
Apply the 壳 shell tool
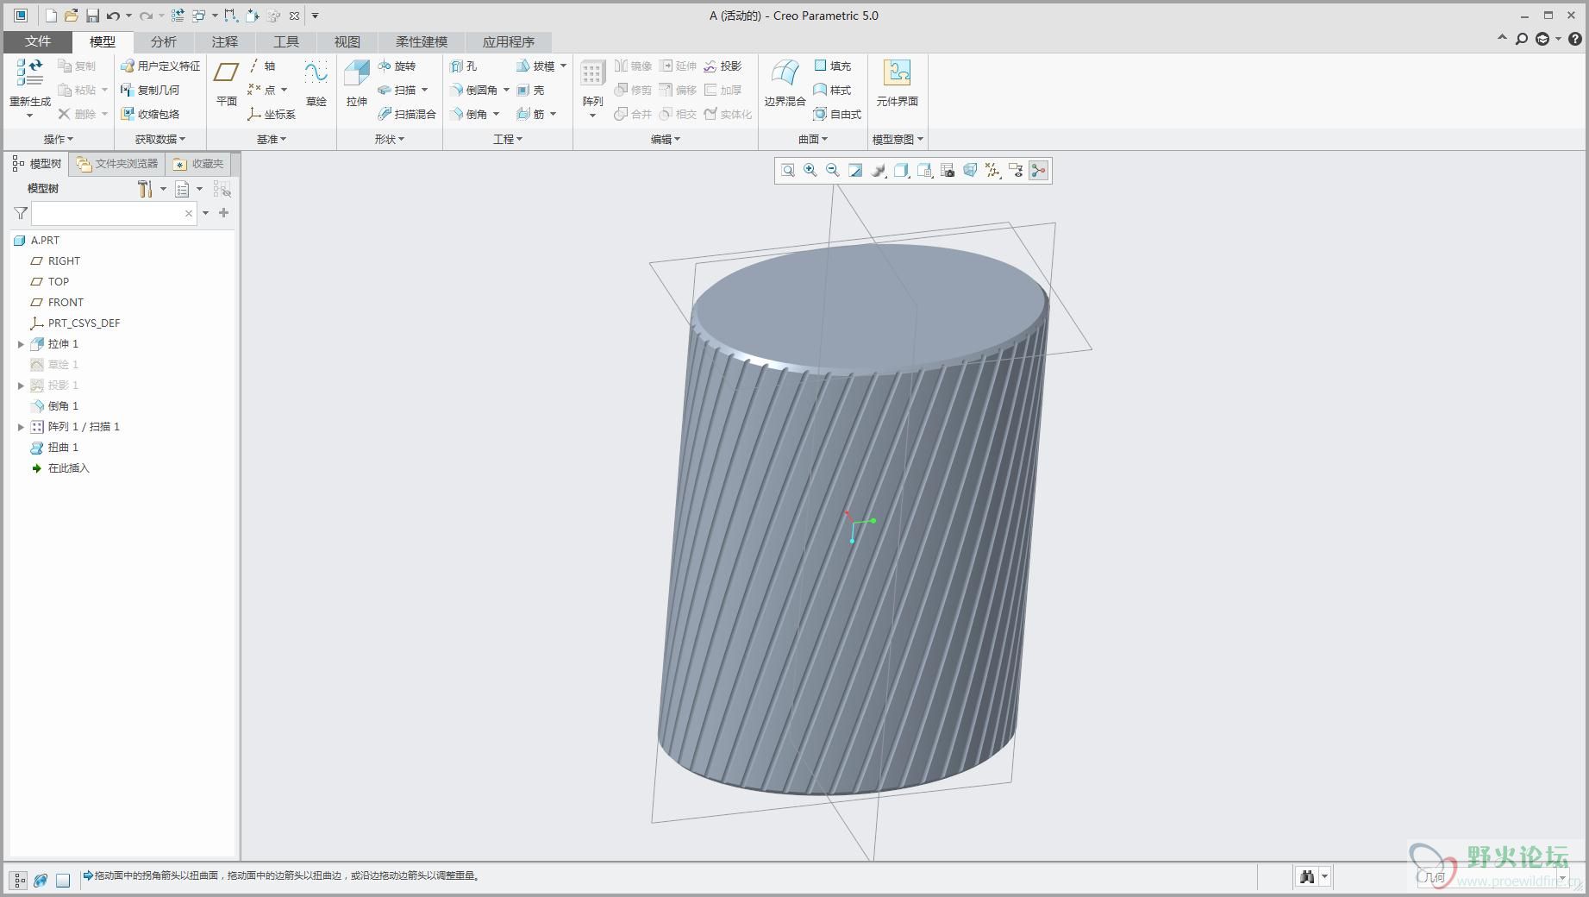point(531,90)
